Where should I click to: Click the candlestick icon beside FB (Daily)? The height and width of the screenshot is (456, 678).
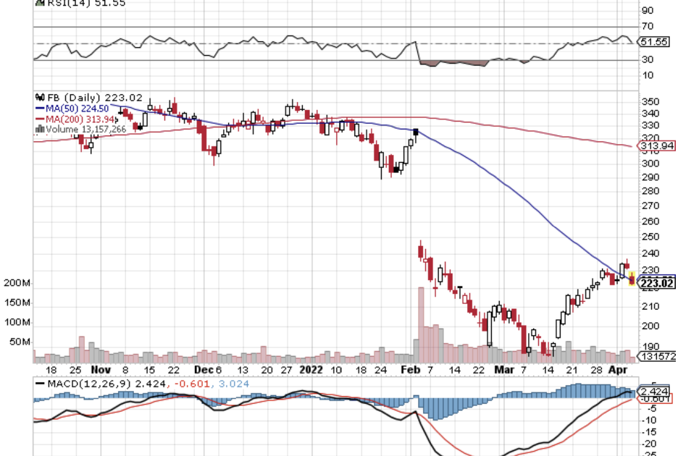coord(39,98)
